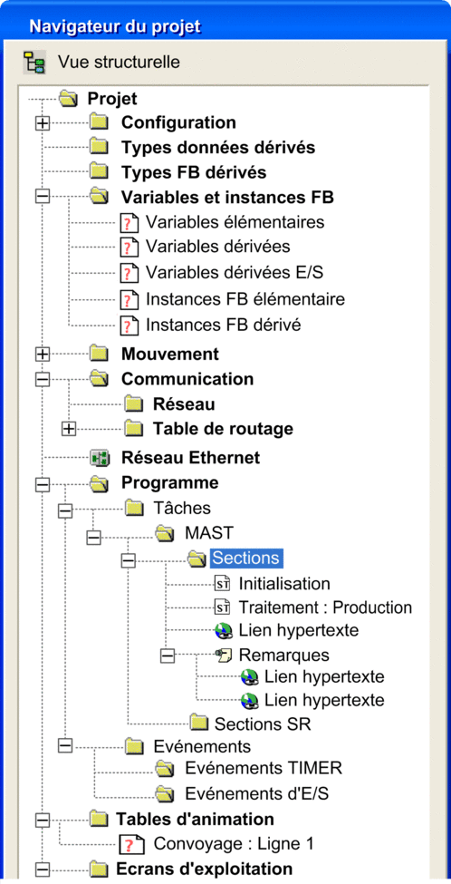This screenshot has width=451, height=884.
Task: Click the Convoyage : Ligne 1 table icon
Action: (128, 844)
